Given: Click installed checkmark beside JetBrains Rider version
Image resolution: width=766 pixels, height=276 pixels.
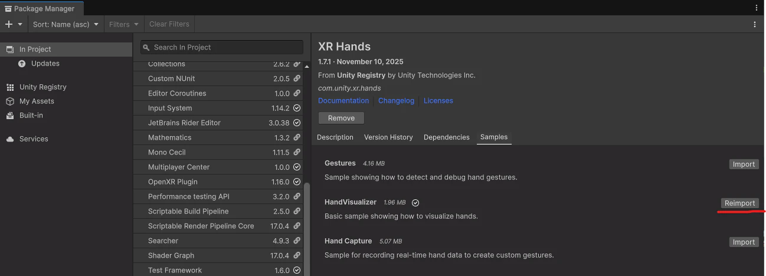Looking at the screenshot, I should click(297, 123).
